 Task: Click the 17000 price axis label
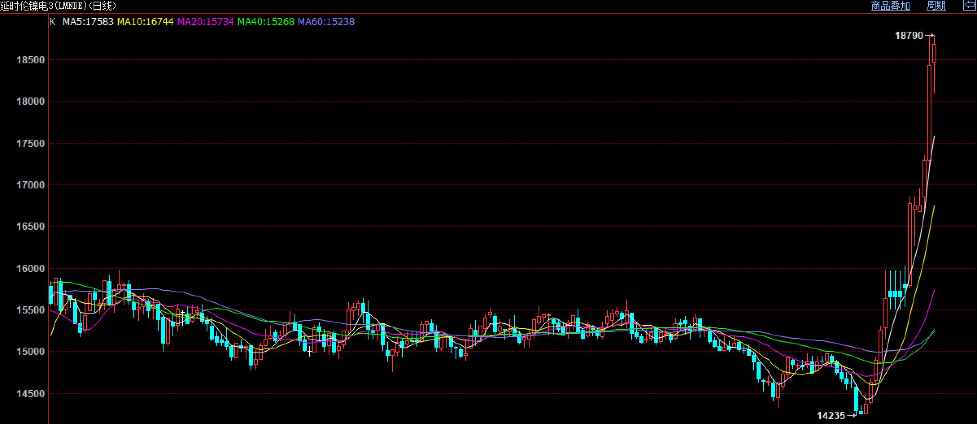[x=30, y=185]
